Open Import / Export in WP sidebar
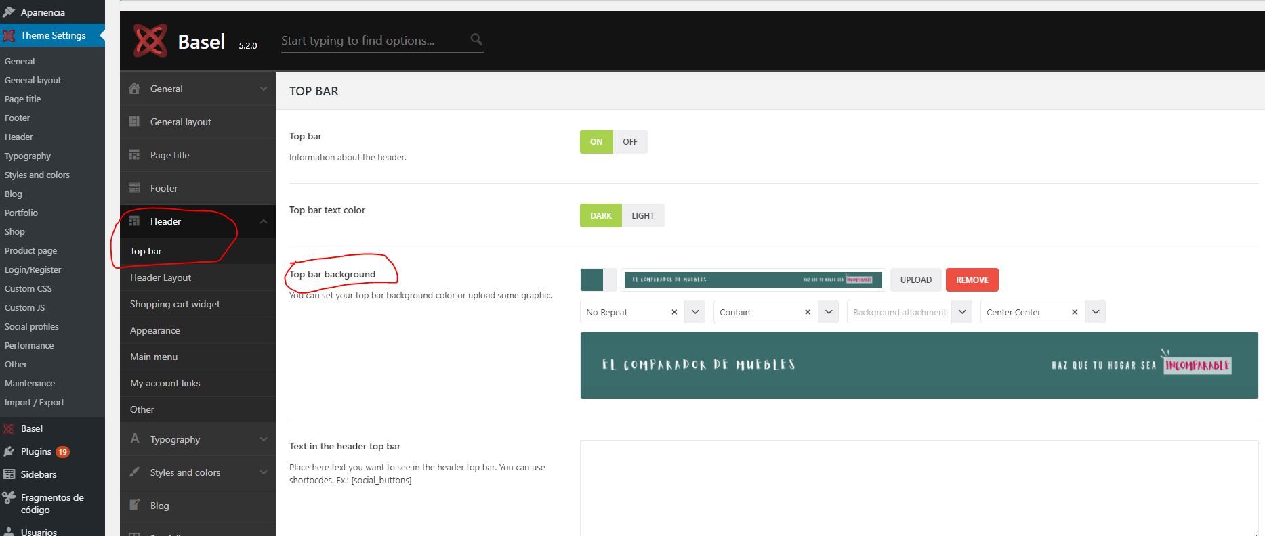This screenshot has width=1265, height=536. coord(35,402)
